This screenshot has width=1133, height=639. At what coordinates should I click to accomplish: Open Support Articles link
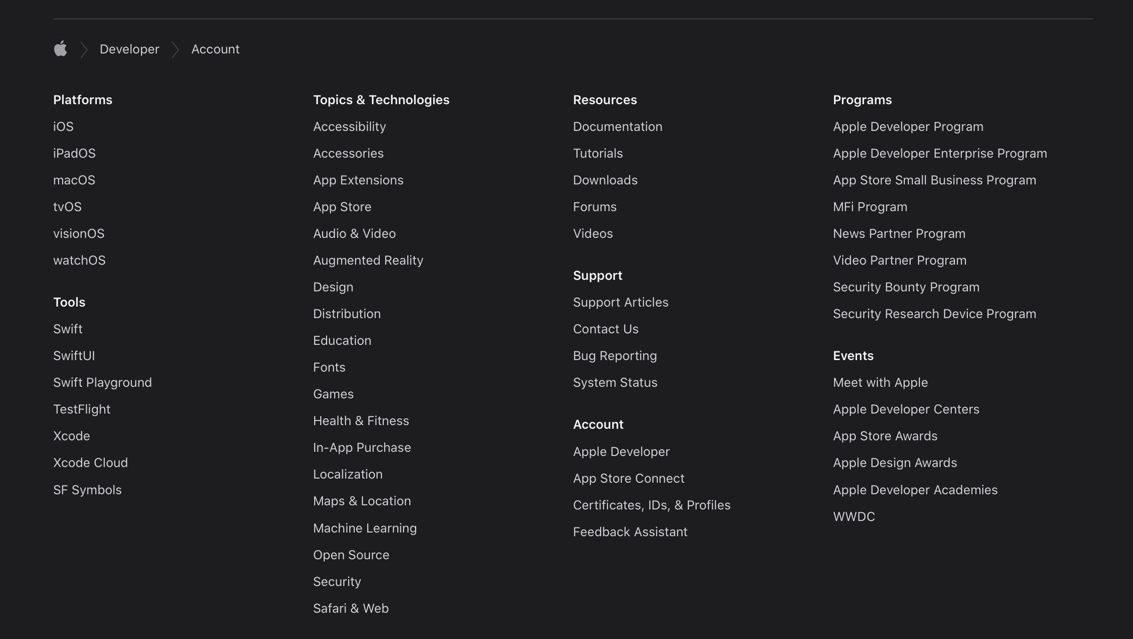pos(620,302)
